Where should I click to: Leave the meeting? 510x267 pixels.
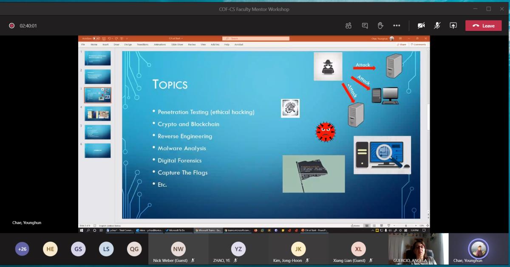pyautogui.click(x=483, y=26)
